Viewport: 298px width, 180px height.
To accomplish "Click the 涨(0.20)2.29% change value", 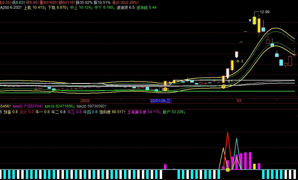I will (125, 2).
